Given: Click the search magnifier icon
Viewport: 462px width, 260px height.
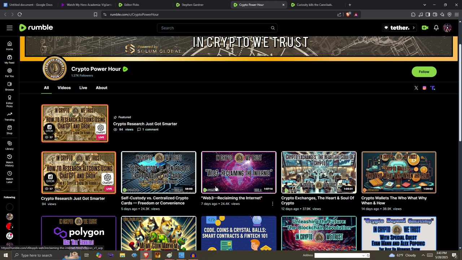Looking at the screenshot, I should pyautogui.click(x=273, y=28).
